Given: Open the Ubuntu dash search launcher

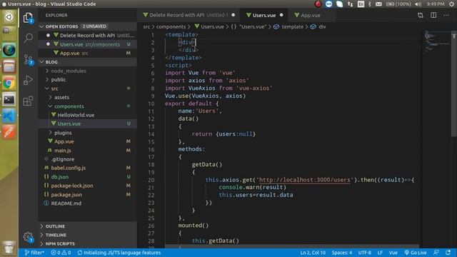Looking at the screenshot, I should pos(9,17).
